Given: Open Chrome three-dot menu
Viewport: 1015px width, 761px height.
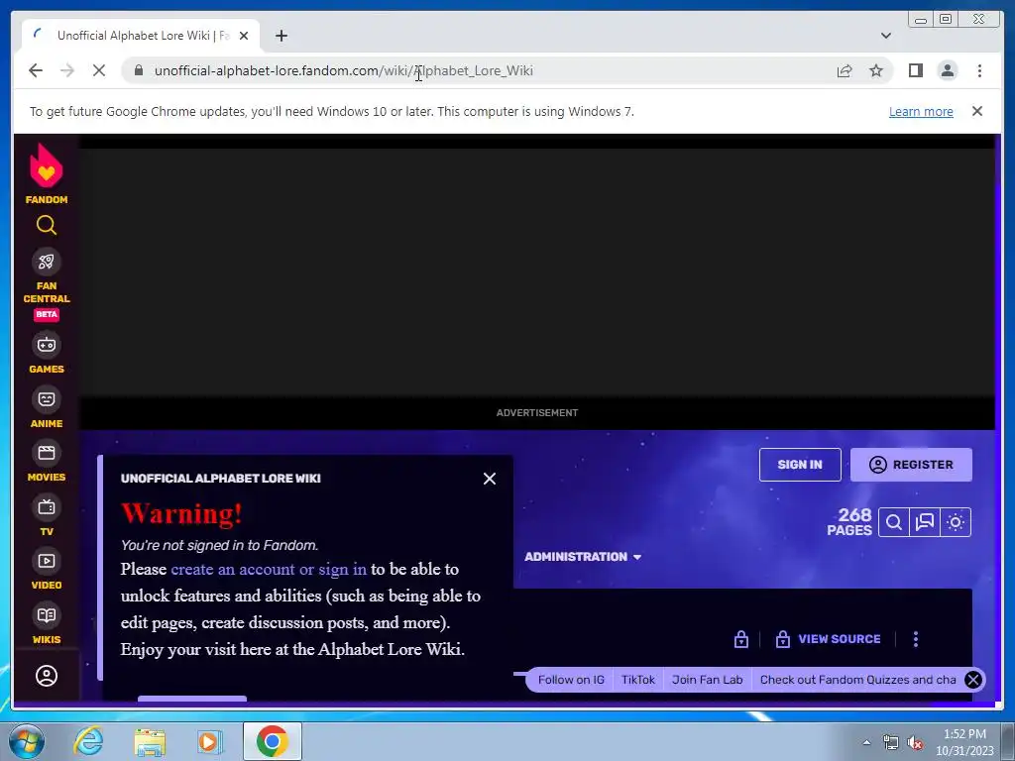Looking at the screenshot, I should tap(979, 70).
